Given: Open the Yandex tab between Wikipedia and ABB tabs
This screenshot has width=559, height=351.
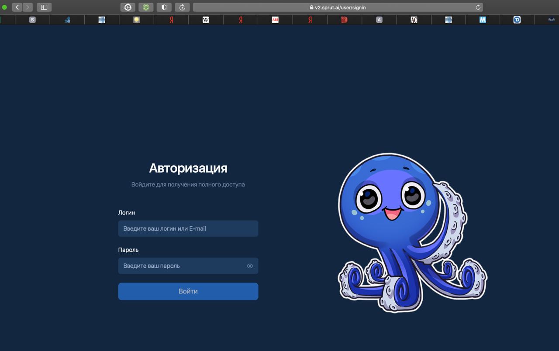Looking at the screenshot, I should (241, 20).
